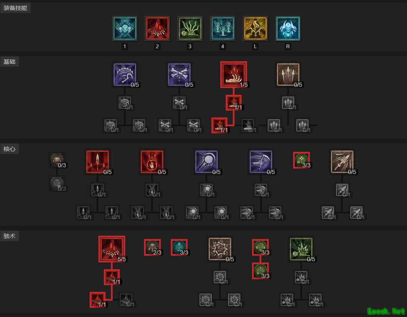Click the brown three-arrows basic skill 0/5

288,75
